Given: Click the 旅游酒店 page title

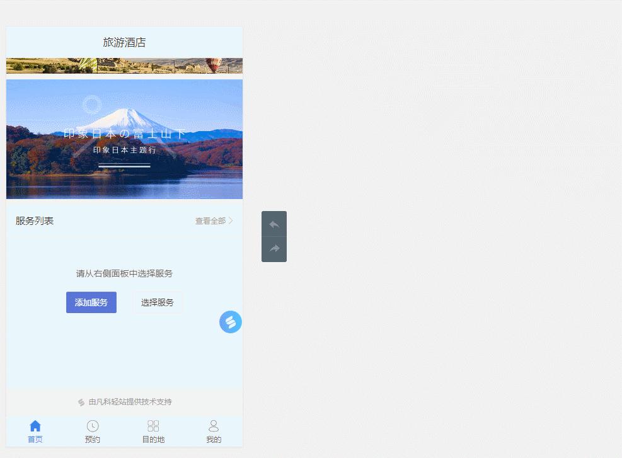Looking at the screenshot, I should click(124, 42).
